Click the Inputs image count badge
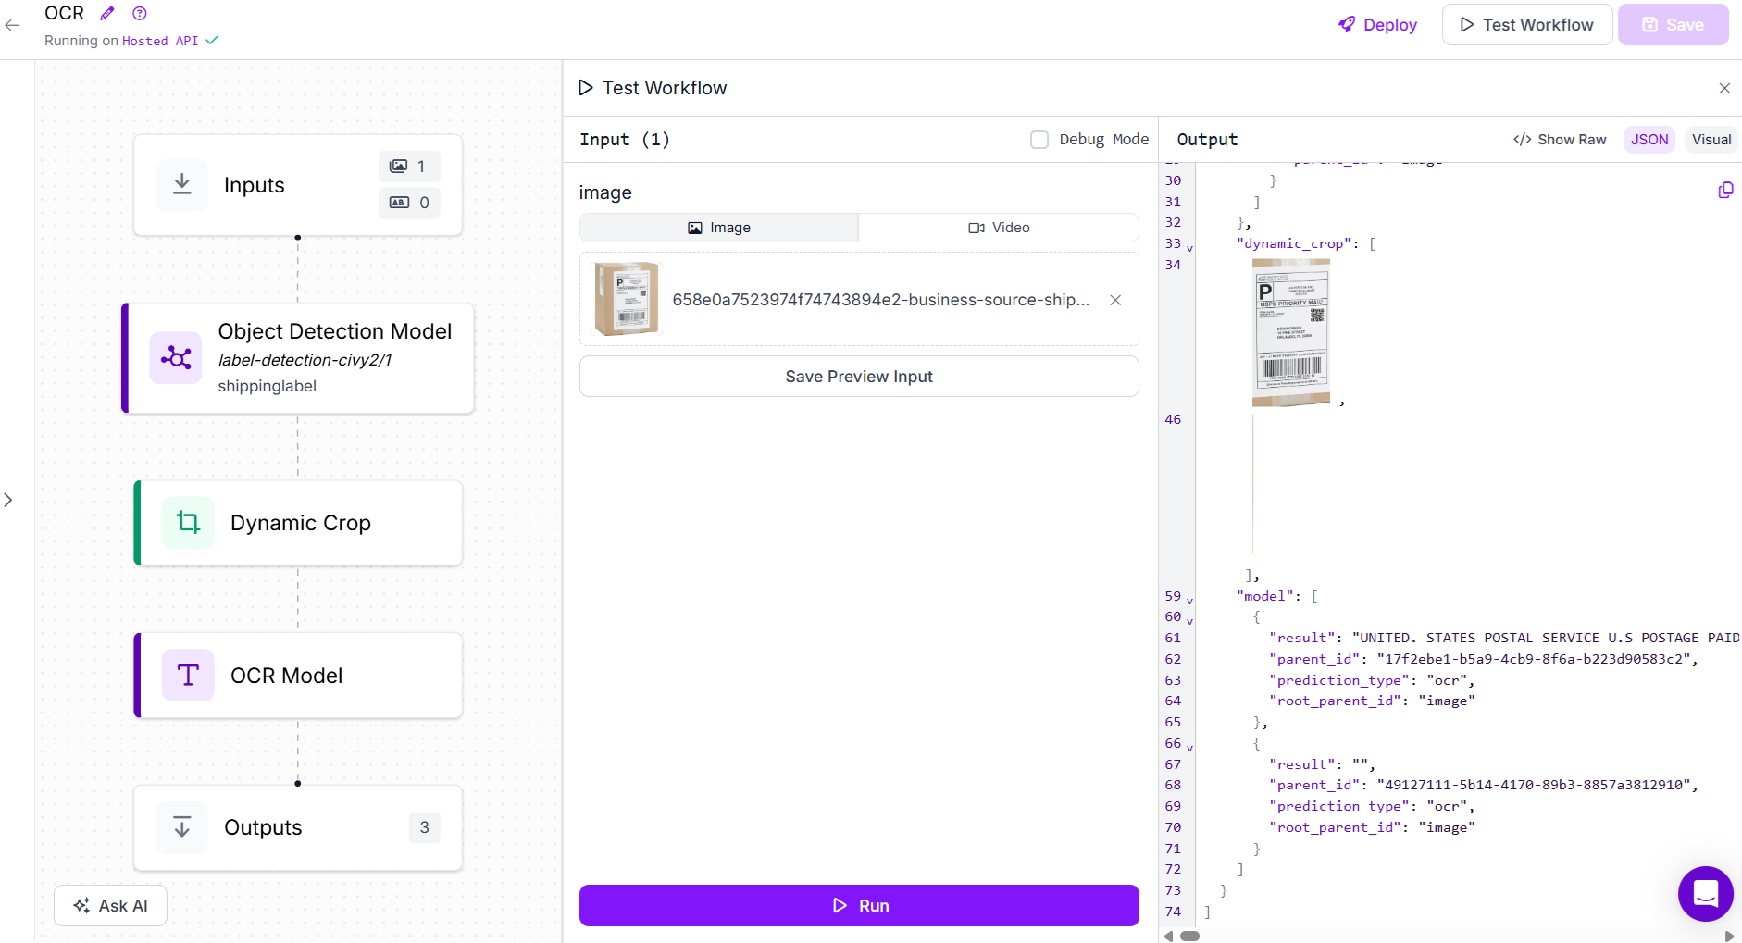Image resolution: width=1742 pixels, height=943 pixels. (409, 167)
